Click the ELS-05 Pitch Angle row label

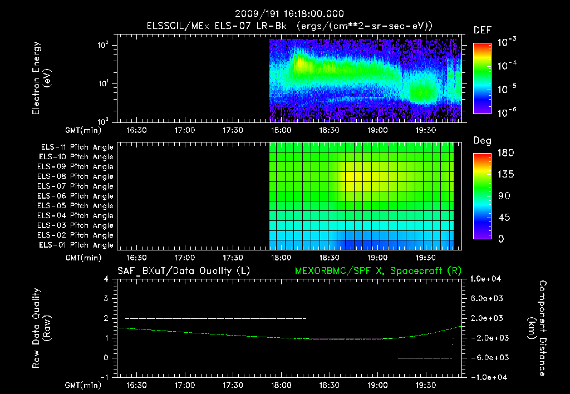pyautogui.click(x=76, y=206)
